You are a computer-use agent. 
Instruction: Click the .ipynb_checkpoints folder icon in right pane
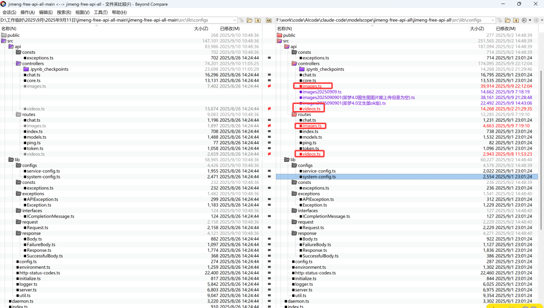[302, 69]
